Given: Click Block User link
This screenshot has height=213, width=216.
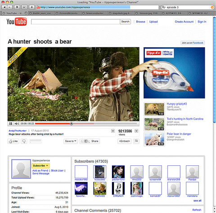Looking at the screenshot, I should [x=57, y=171].
